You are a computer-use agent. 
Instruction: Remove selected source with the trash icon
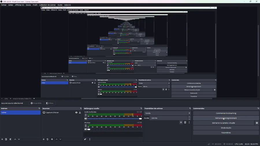47,139
